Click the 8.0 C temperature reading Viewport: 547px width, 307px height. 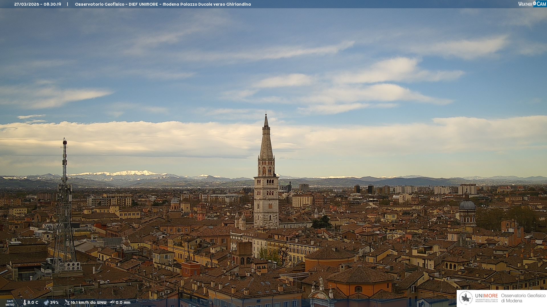coord(33,302)
